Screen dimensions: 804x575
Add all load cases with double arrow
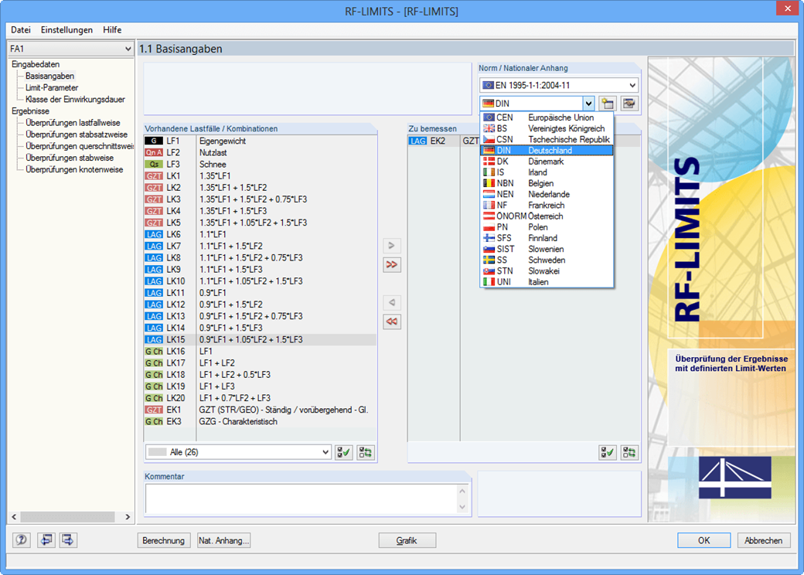click(x=392, y=264)
